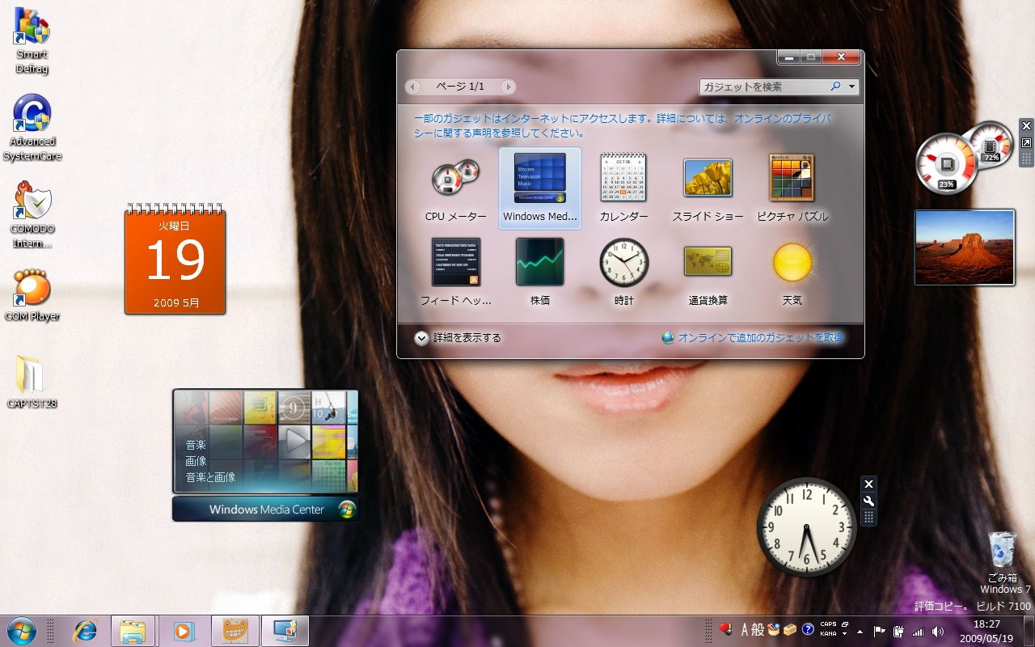Toggle CAPS lock in the language bar
This screenshot has width=1035, height=647.
828,624
